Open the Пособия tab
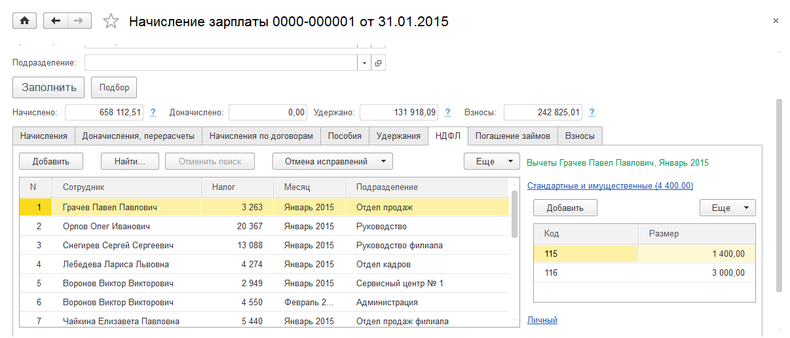Screen dimensions: 790x338 pyautogui.click(x=345, y=136)
